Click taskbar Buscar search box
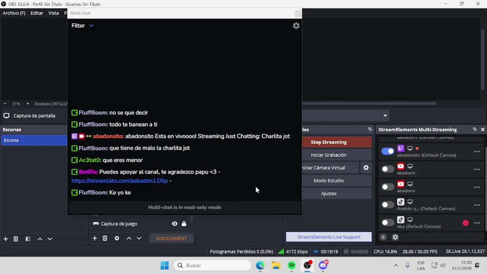This screenshot has width=487, height=274. tap(213, 265)
